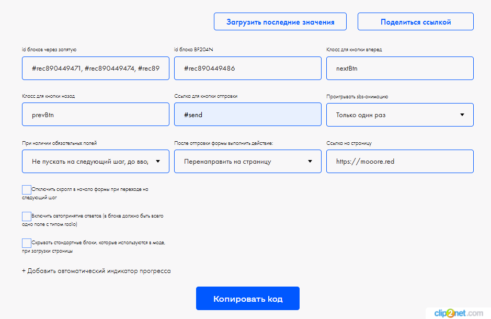Click the "Ссылка на страницу" URL field
Viewport: 491px width, 319px height.
click(399, 162)
